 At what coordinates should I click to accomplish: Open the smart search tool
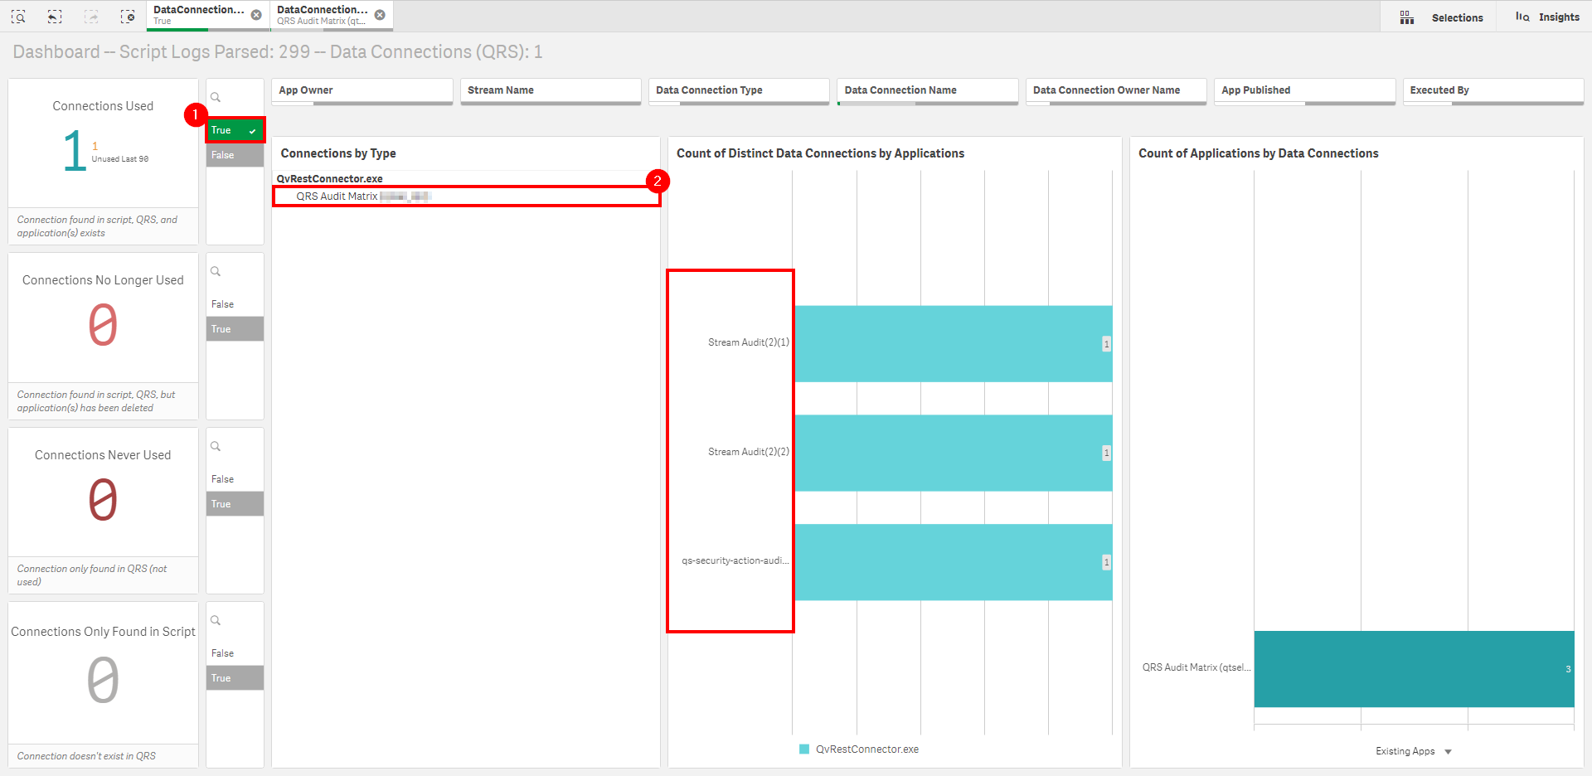point(18,17)
